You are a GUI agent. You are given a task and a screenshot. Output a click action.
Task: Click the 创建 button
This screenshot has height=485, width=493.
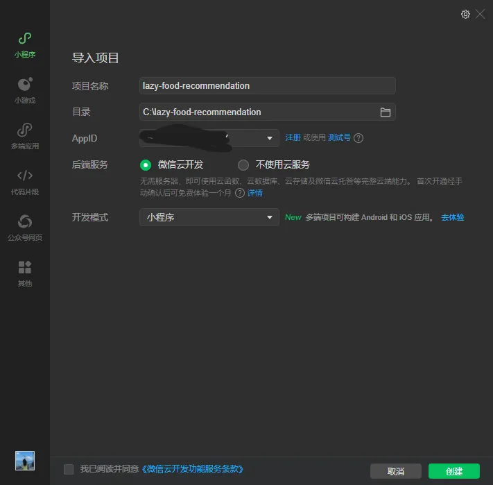(x=454, y=471)
